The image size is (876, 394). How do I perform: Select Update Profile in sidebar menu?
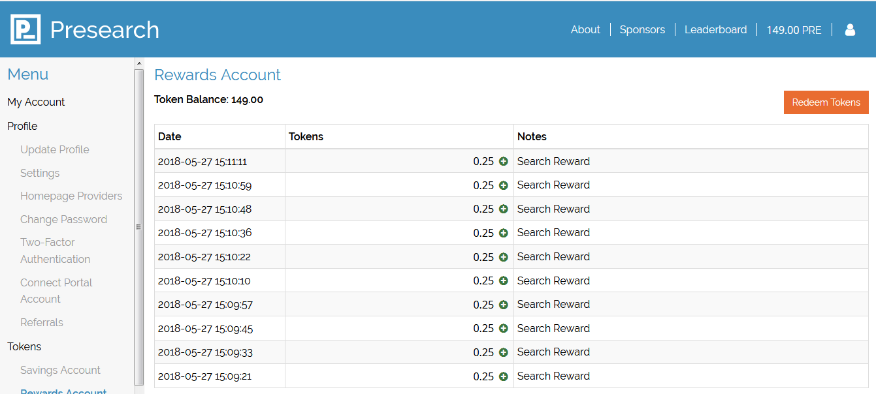tap(55, 149)
